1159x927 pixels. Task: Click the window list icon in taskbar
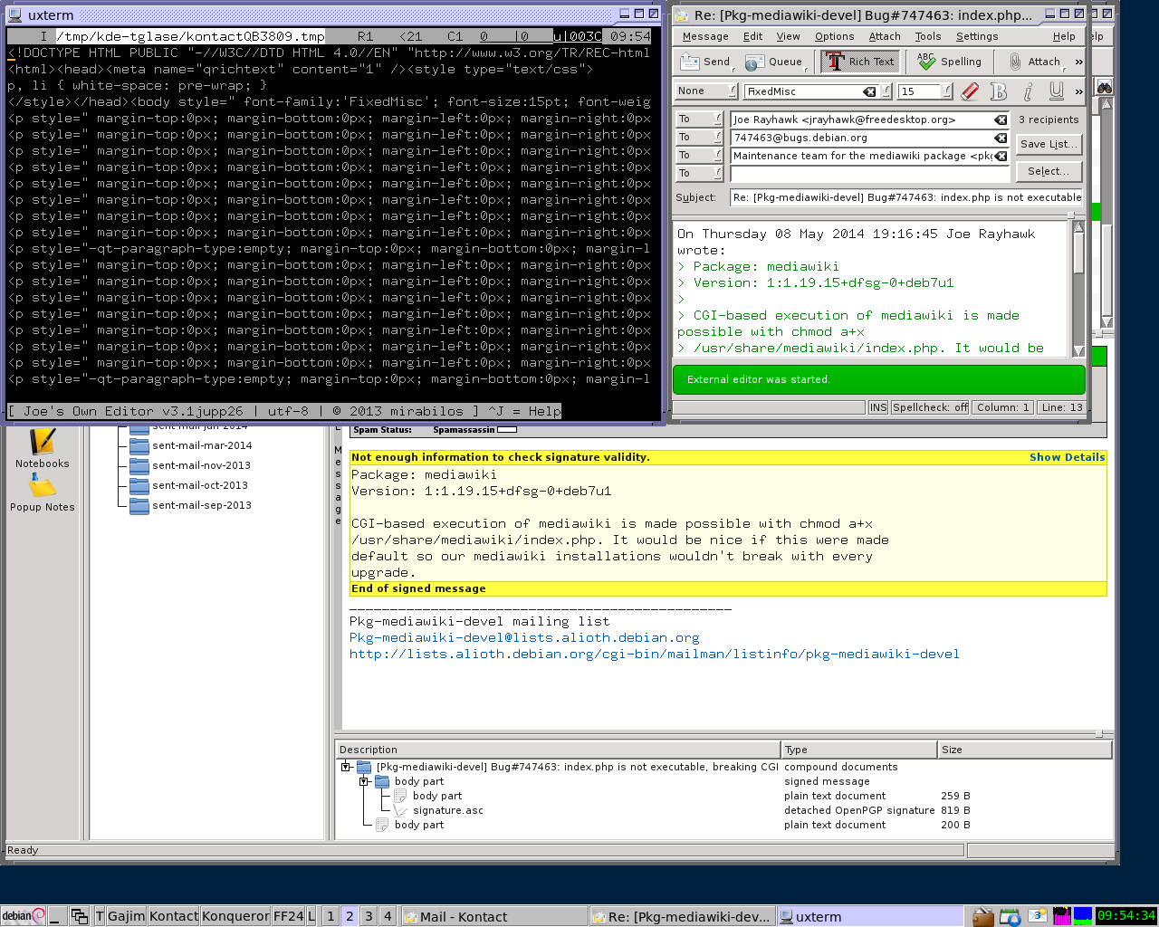(80, 916)
